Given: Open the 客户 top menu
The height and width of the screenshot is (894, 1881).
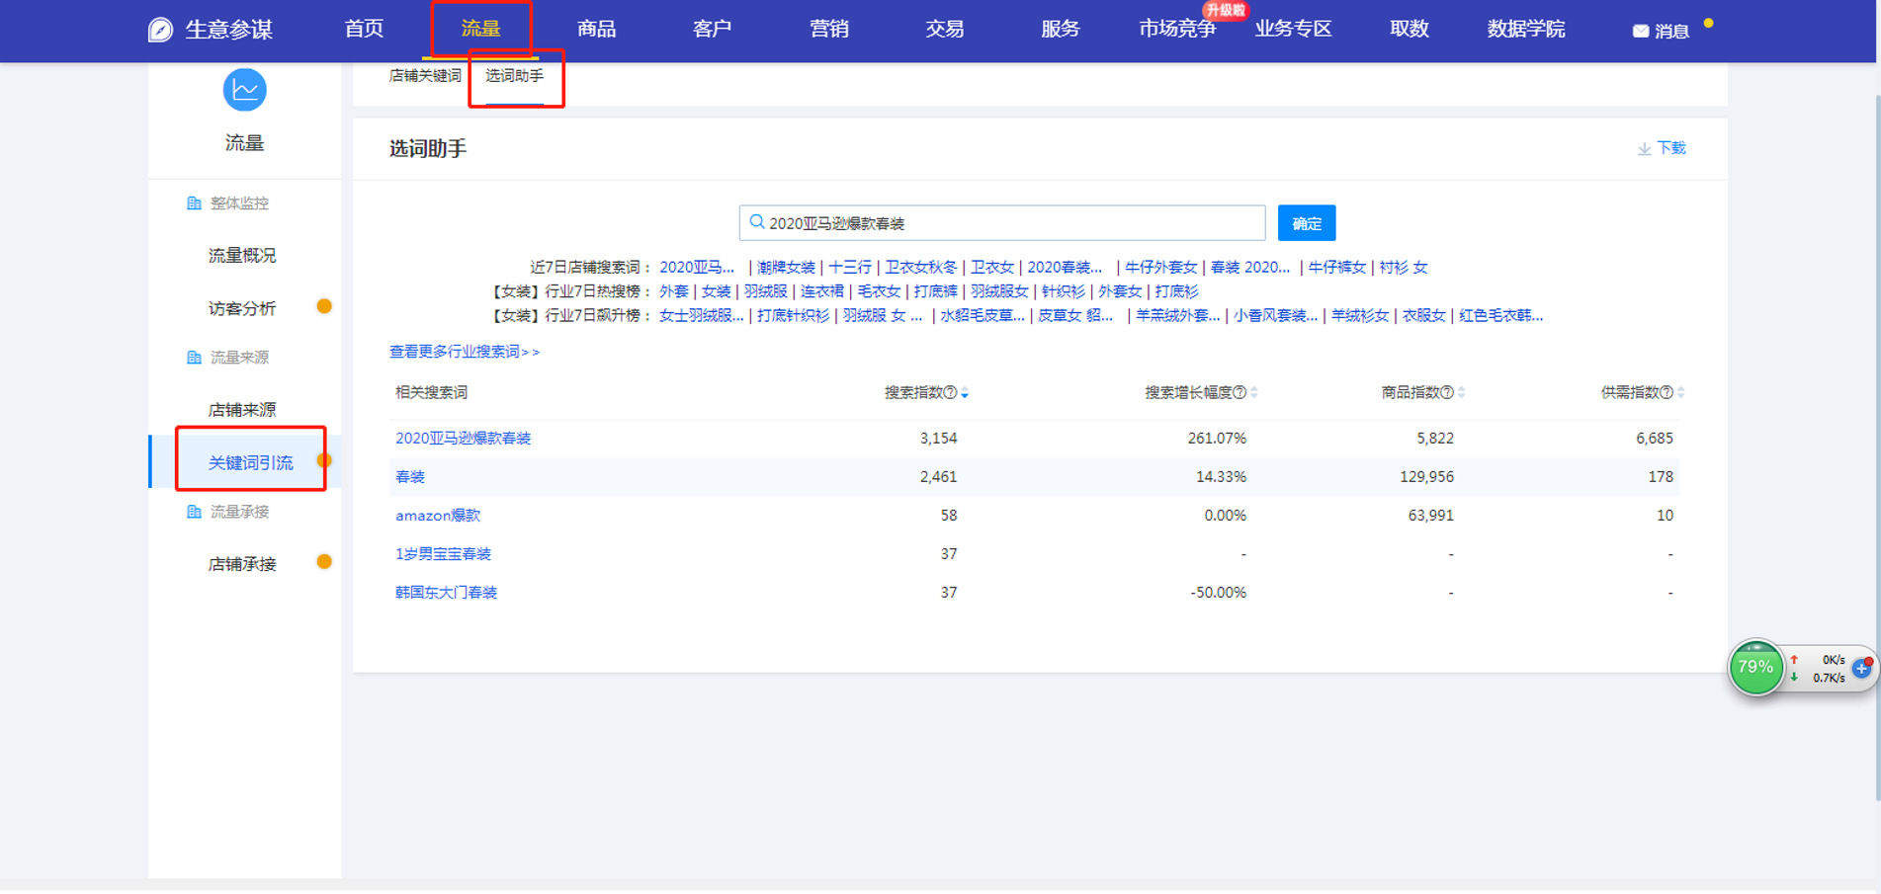Looking at the screenshot, I should 713,29.
